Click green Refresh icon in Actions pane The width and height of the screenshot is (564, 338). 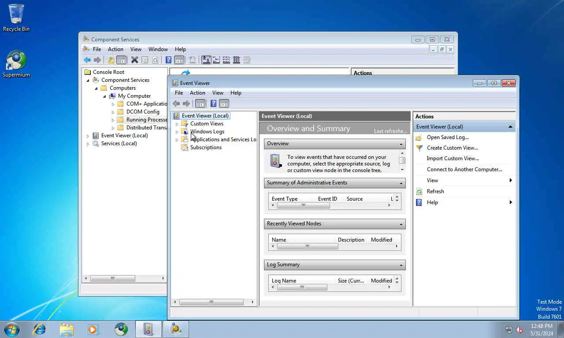click(x=419, y=191)
